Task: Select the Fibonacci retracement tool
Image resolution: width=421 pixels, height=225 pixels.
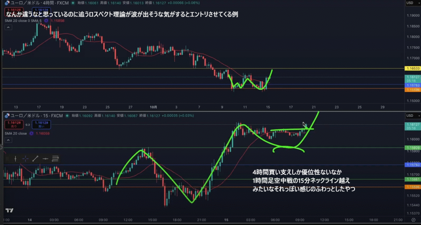Action: (x=55, y=159)
